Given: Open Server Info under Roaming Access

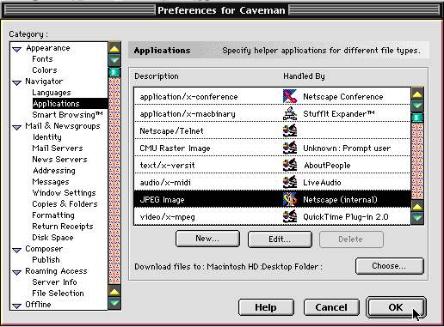Looking at the screenshot, I should (x=54, y=282).
